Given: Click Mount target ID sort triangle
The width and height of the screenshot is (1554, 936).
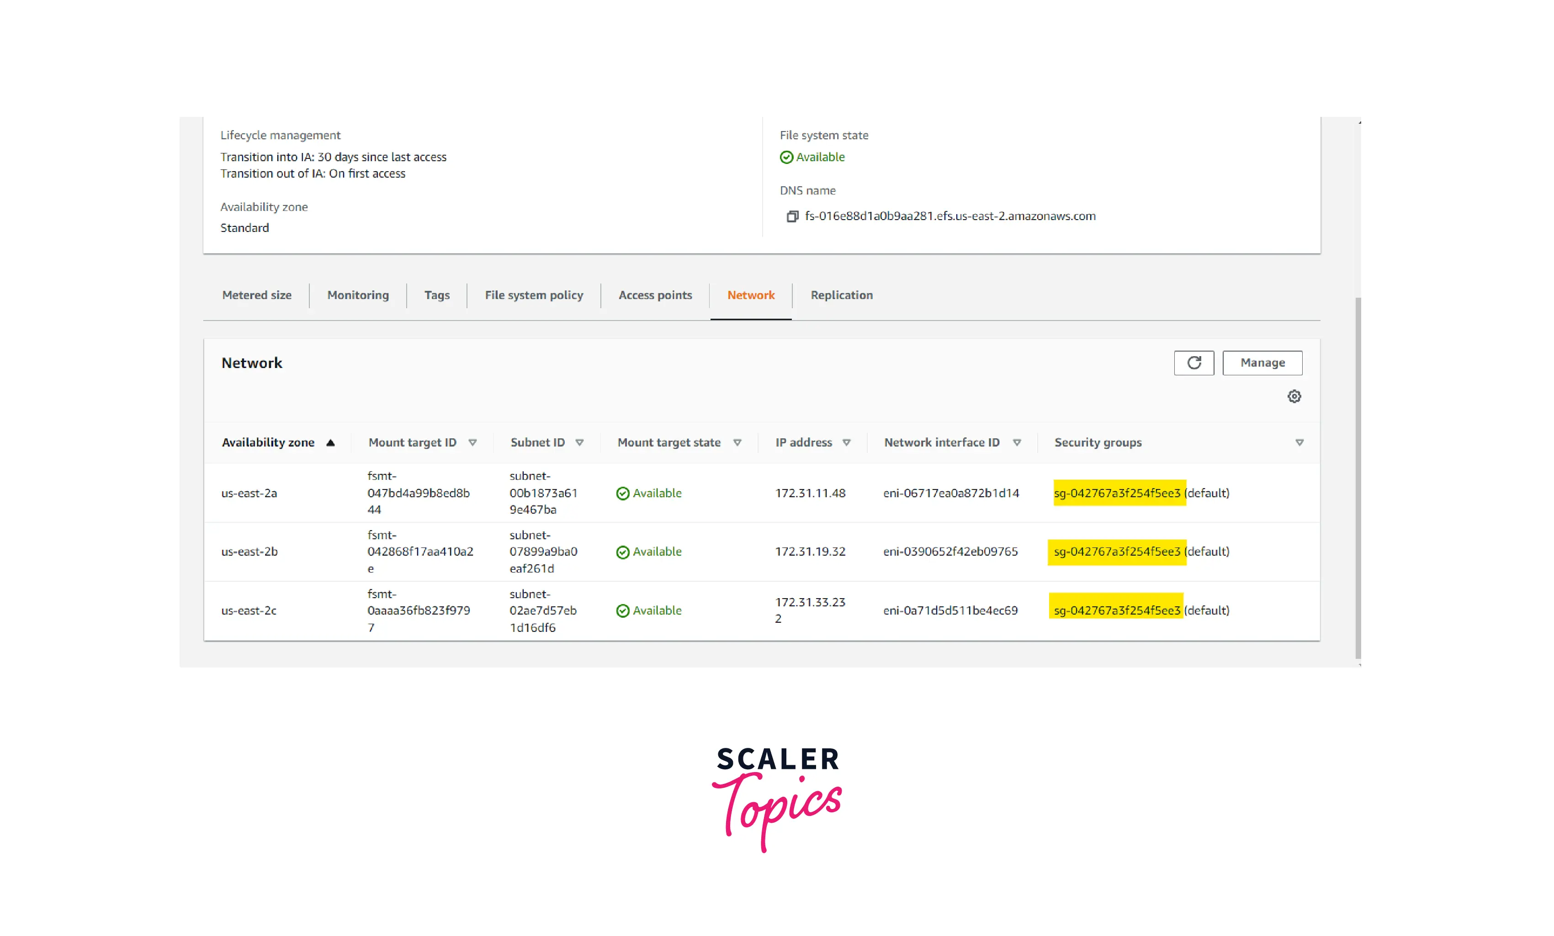Looking at the screenshot, I should (472, 442).
